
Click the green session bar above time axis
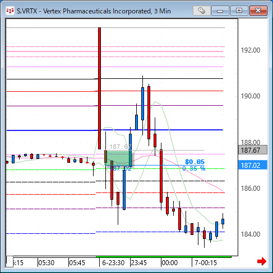click(x=164, y=257)
